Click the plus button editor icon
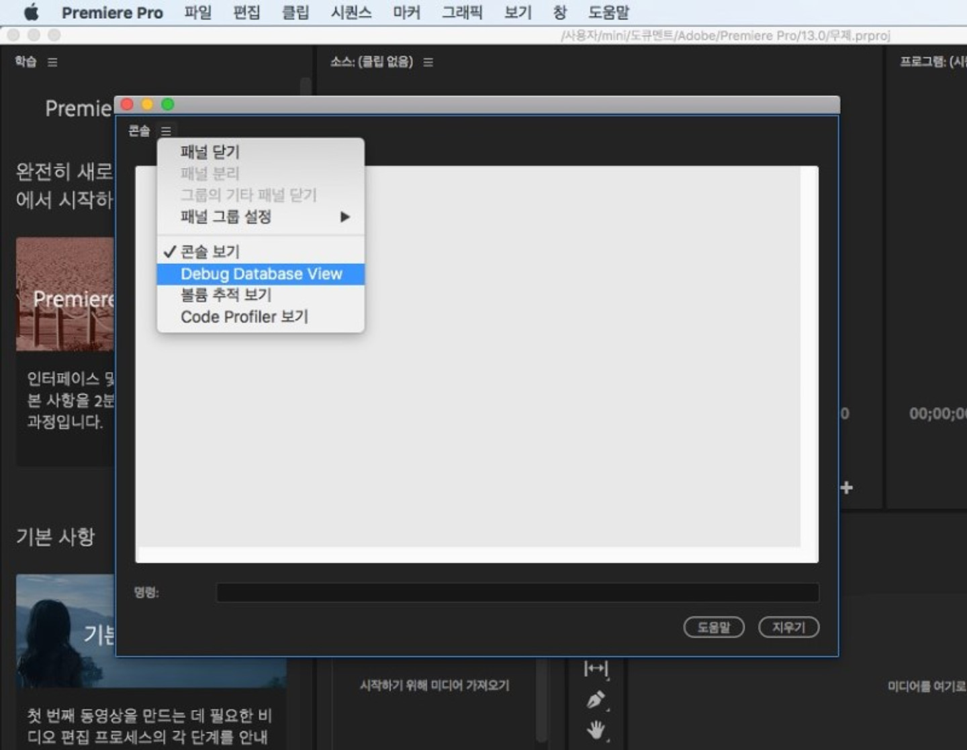The height and width of the screenshot is (750, 967). (x=846, y=488)
